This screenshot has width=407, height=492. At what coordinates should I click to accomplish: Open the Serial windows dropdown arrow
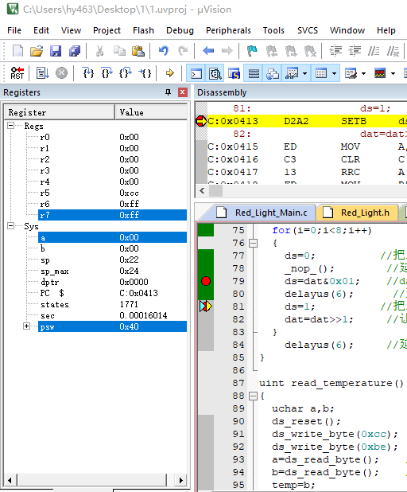363,73
